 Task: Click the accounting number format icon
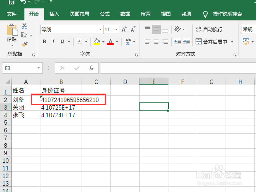tap(246, 42)
